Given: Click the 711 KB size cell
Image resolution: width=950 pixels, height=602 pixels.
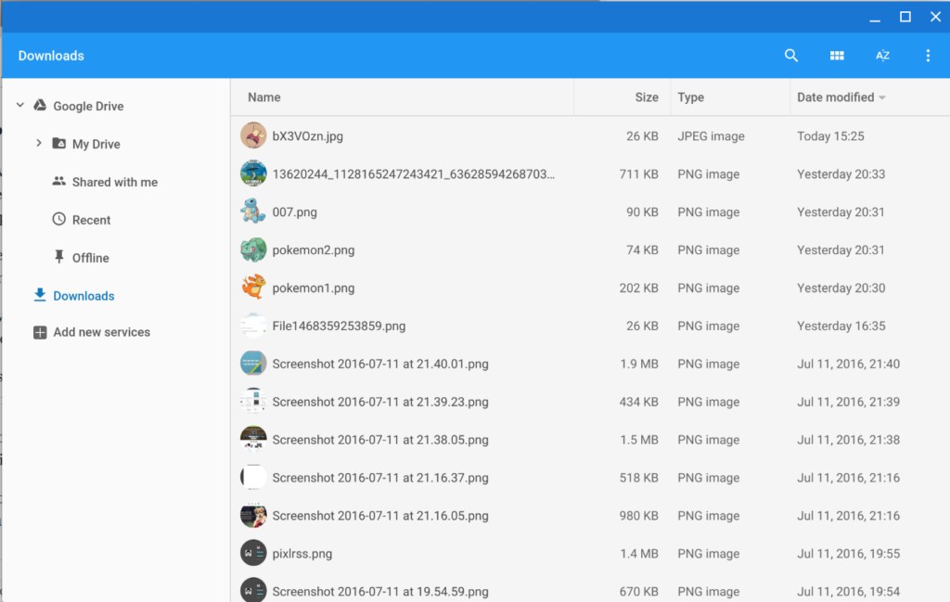Looking at the screenshot, I should coord(638,174).
